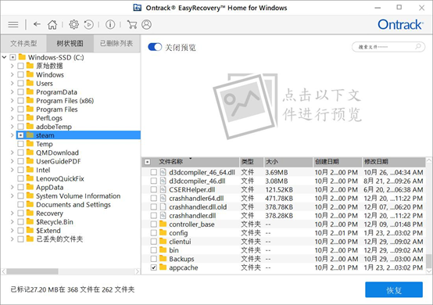Sort by 类型 column header

[251, 162]
